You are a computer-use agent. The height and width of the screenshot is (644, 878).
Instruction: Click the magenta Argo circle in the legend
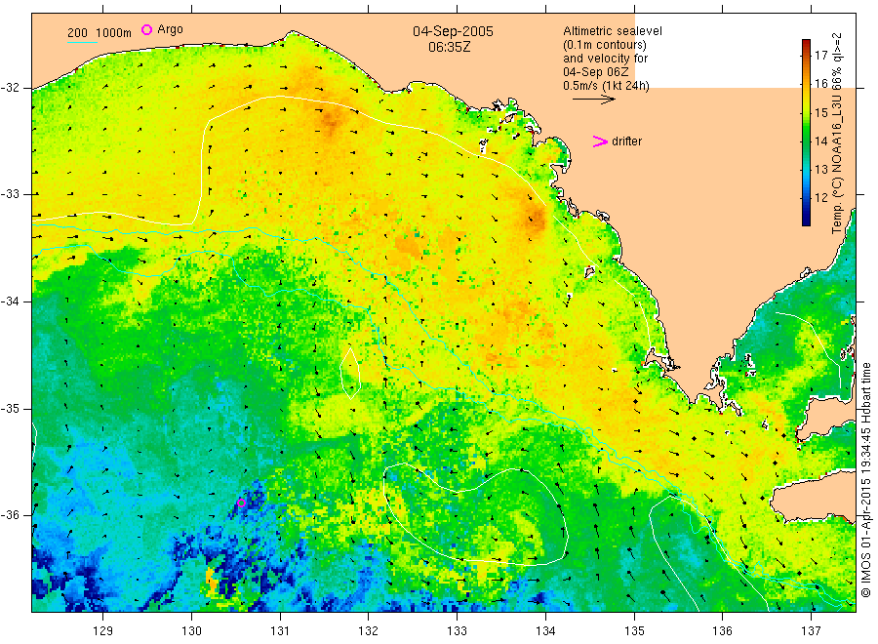tap(146, 29)
